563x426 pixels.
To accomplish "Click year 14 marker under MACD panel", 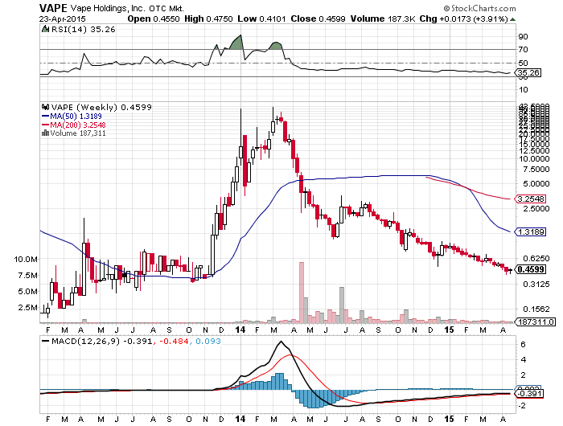I will point(240,419).
